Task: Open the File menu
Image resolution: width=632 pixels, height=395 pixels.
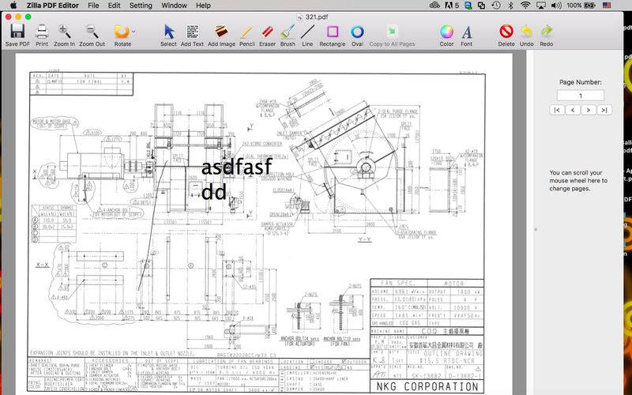Action: 93,6
